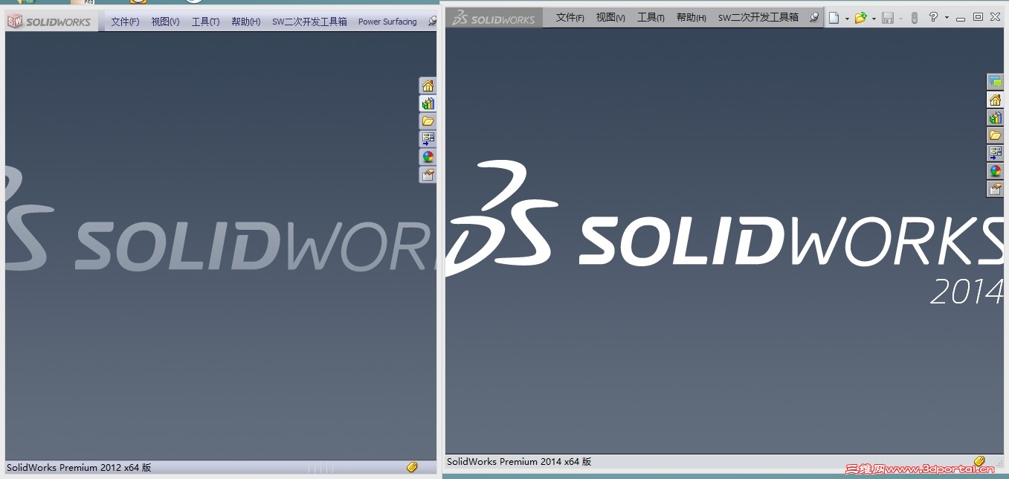The width and height of the screenshot is (1009, 479).
Task: Click 'SolidWorks Premium 2014 x64 版' status text
Action: pyautogui.click(x=519, y=462)
